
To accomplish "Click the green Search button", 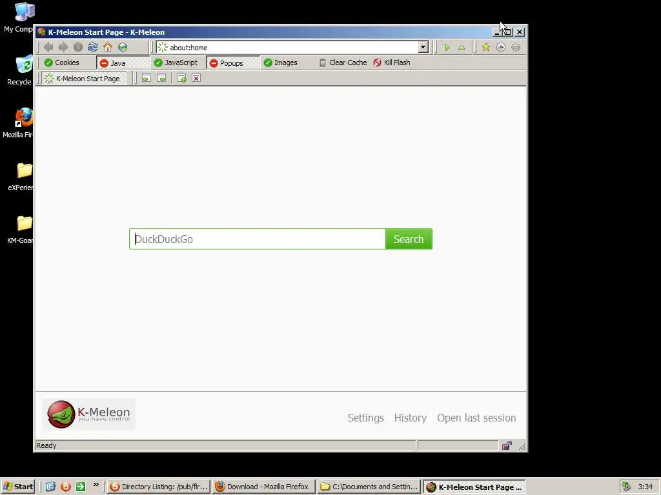I will [x=409, y=239].
